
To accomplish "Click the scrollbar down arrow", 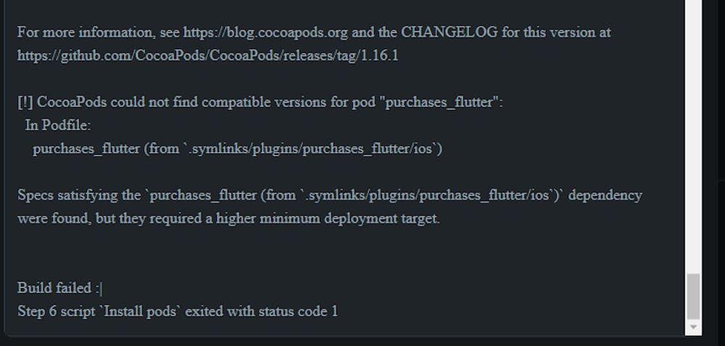I will pyautogui.click(x=693, y=327).
